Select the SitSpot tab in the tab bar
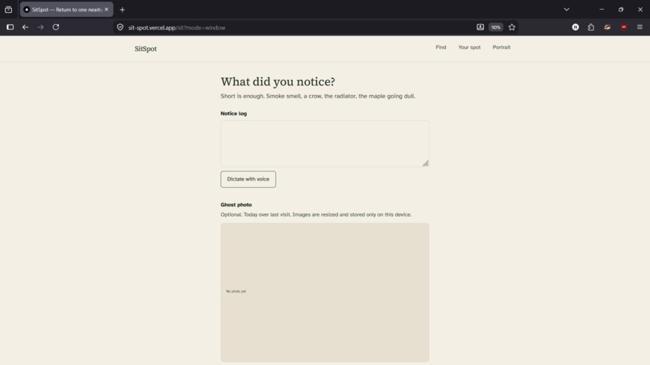The image size is (650, 365). (x=66, y=10)
